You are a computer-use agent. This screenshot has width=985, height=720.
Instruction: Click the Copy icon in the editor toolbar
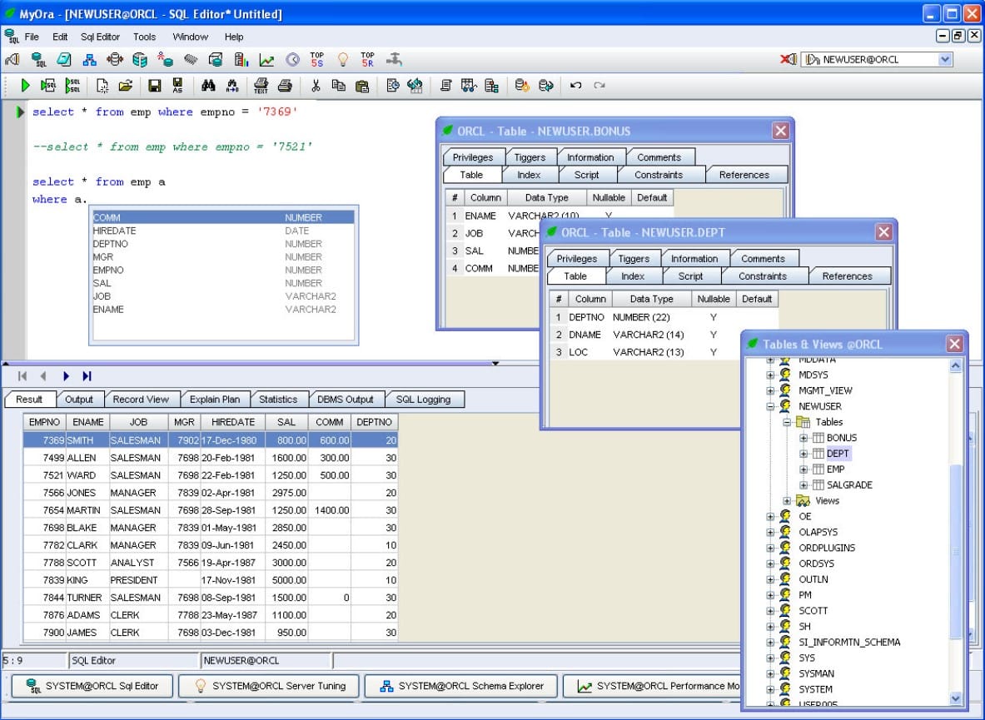pyautogui.click(x=339, y=86)
